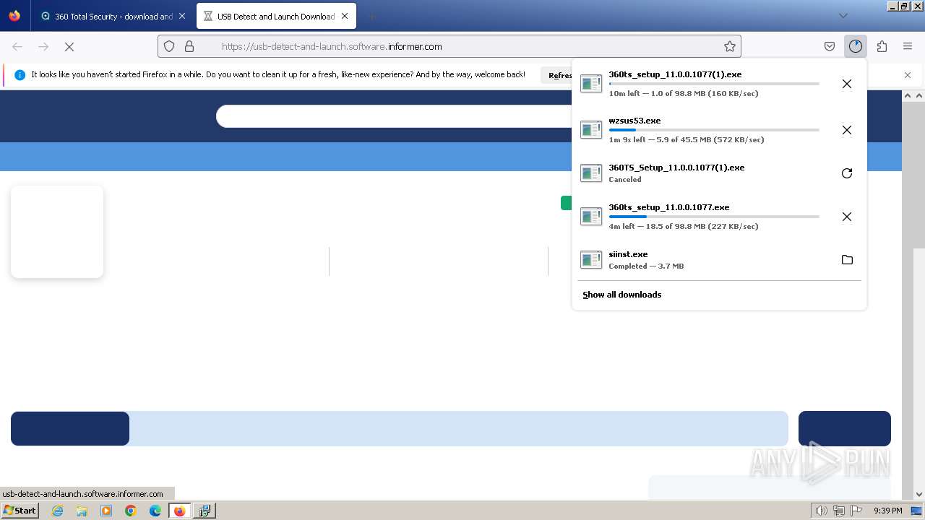Open the completed siinst.exe download
Viewport: 925px width, 520px height.
pyautogui.click(x=703, y=260)
